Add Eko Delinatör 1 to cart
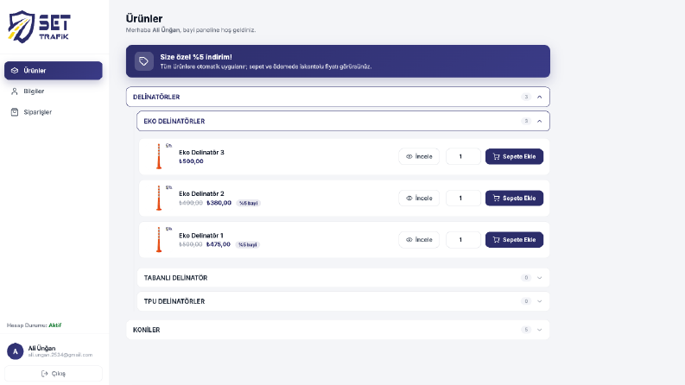 click(514, 240)
